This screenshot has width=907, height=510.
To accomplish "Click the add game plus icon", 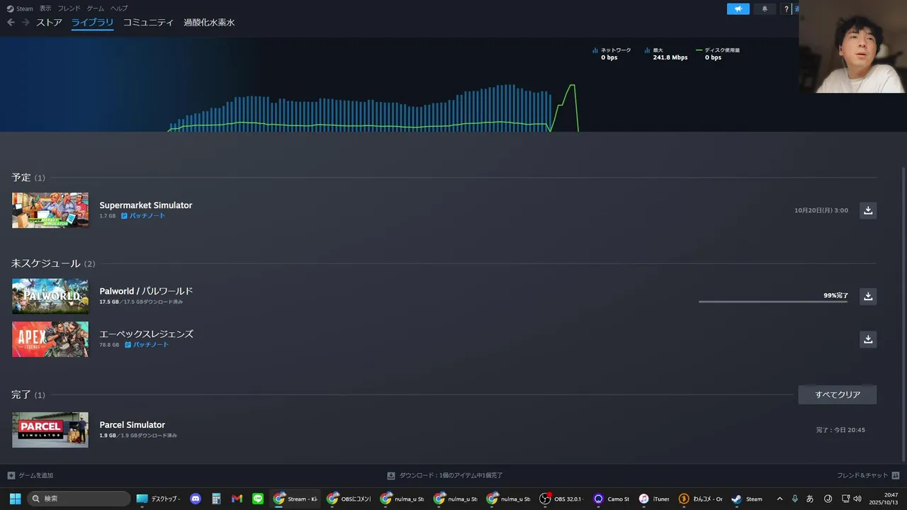I will pos(11,475).
